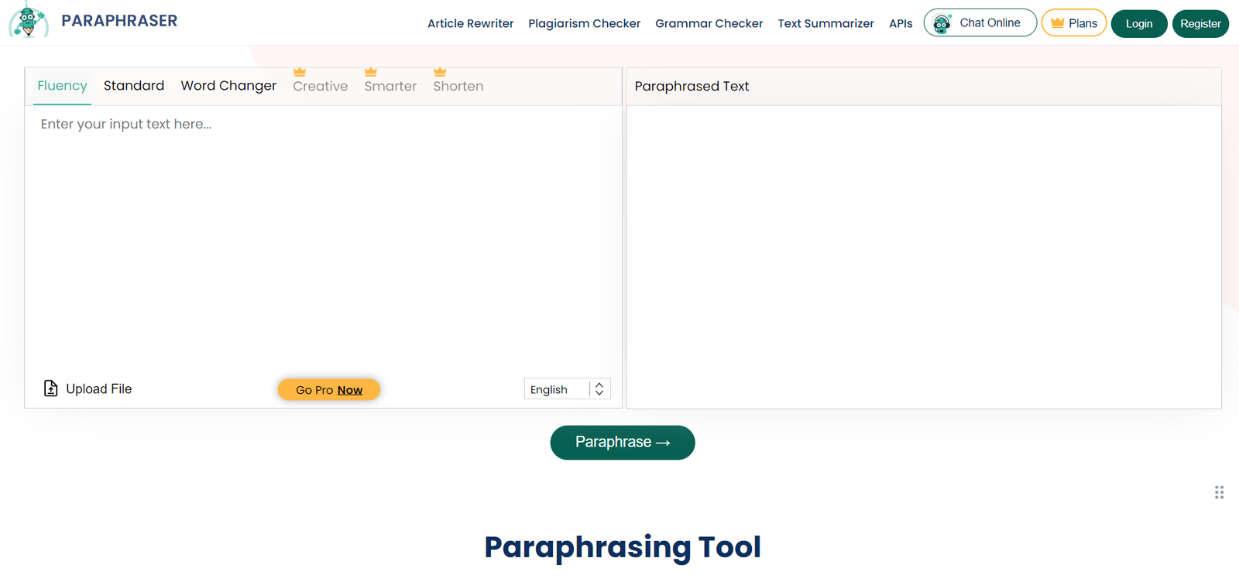Click the Go Pro Now button

point(329,389)
